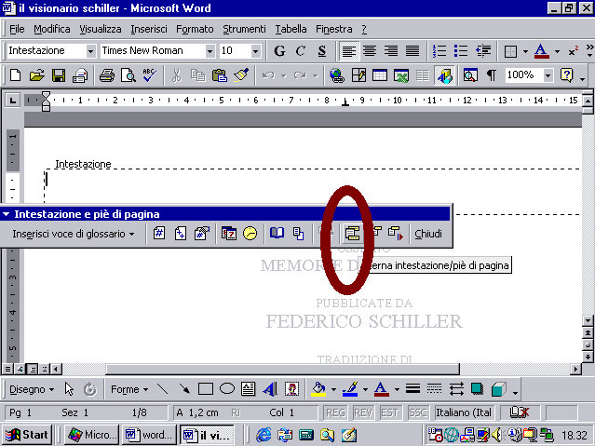Select the Format Painter brush

coord(241,75)
